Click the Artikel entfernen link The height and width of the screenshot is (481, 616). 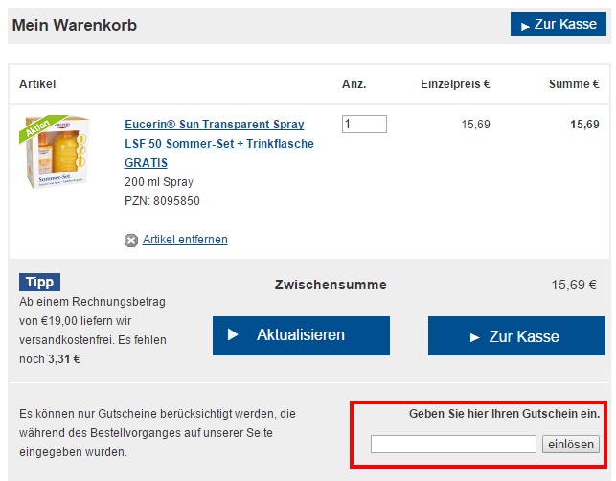(185, 240)
